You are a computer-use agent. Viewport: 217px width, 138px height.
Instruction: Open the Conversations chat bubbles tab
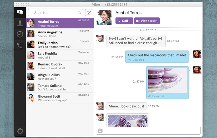[x=20, y=13]
